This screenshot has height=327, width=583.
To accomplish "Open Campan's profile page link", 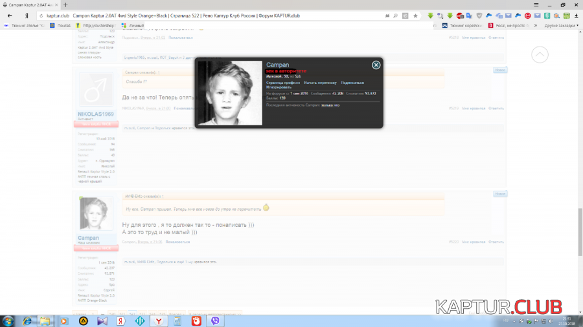I will [283, 83].
